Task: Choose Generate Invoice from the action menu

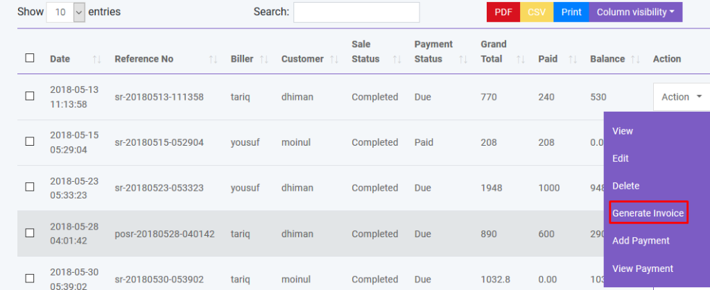Action: pos(648,213)
